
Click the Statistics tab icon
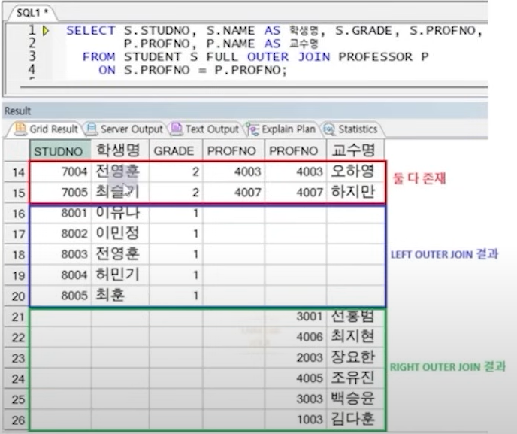click(x=329, y=129)
